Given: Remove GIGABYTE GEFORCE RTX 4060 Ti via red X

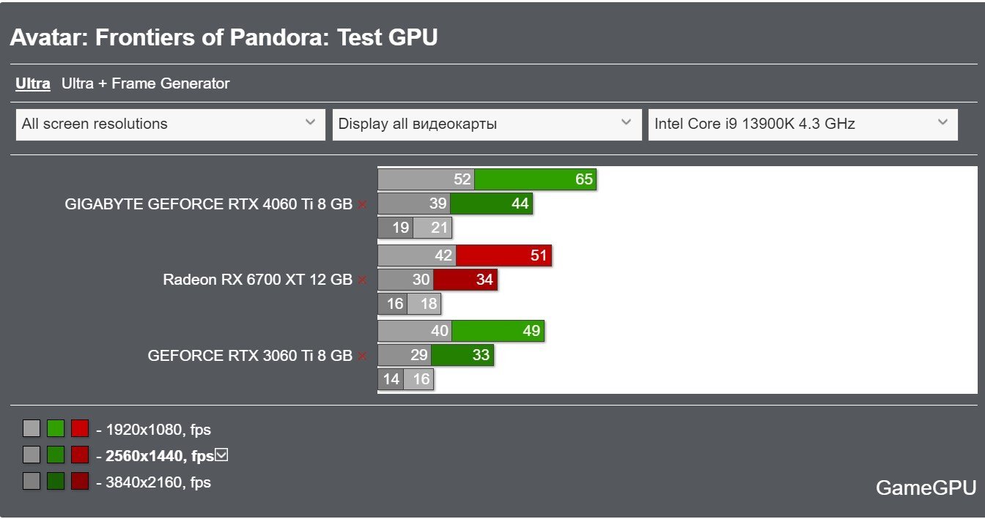Looking at the screenshot, I should 362,205.
